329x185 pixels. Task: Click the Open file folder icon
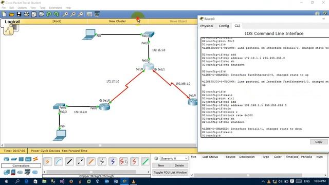(11, 14)
